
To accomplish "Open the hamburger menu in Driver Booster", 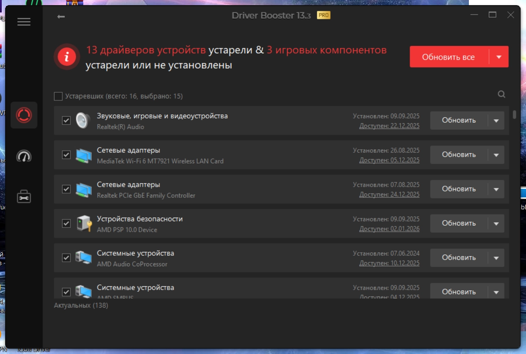I will [24, 22].
